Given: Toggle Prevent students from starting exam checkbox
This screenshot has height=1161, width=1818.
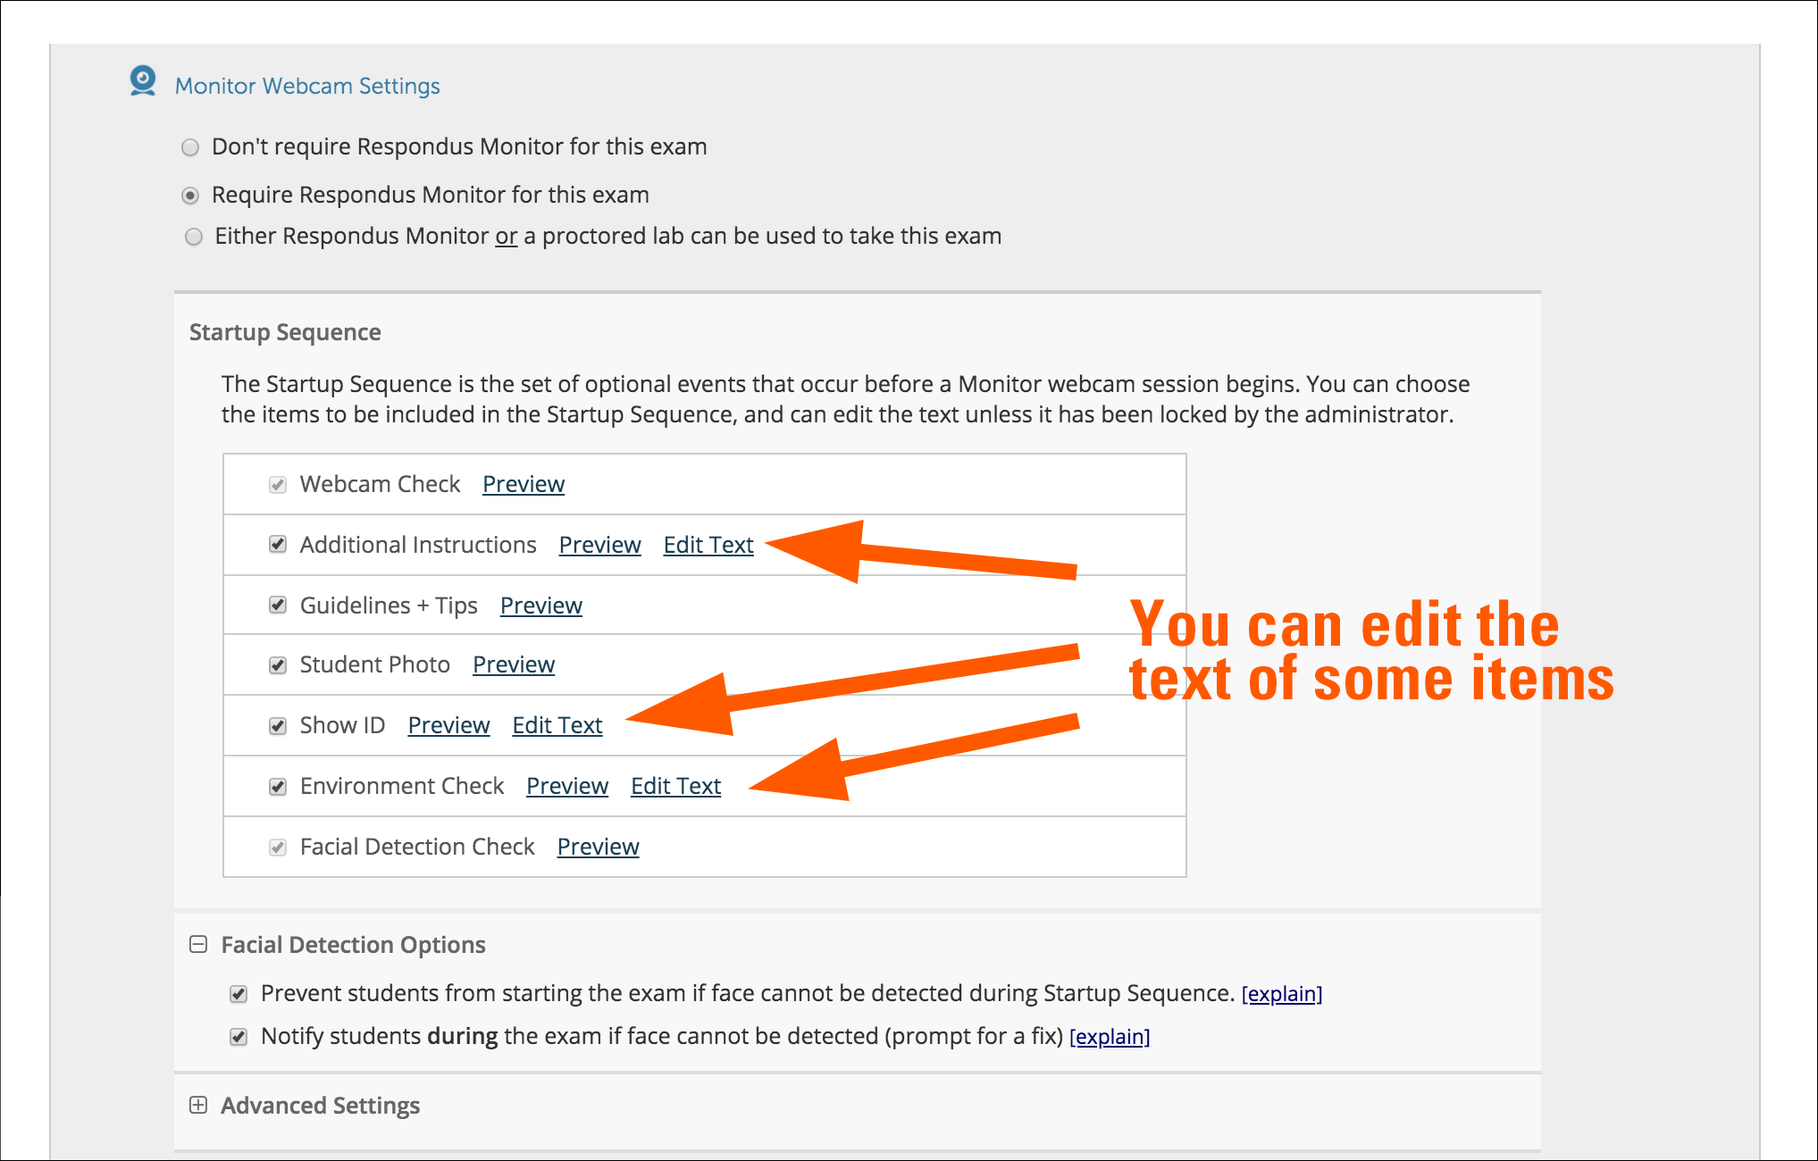Looking at the screenshot, I should pyautogui.click(x=239, y=994).
